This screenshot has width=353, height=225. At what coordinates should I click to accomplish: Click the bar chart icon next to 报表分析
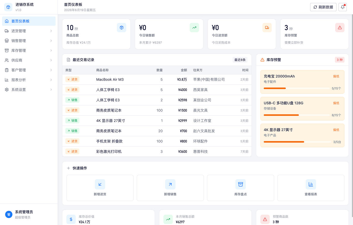pyautogui.click(x=7, y=80)
